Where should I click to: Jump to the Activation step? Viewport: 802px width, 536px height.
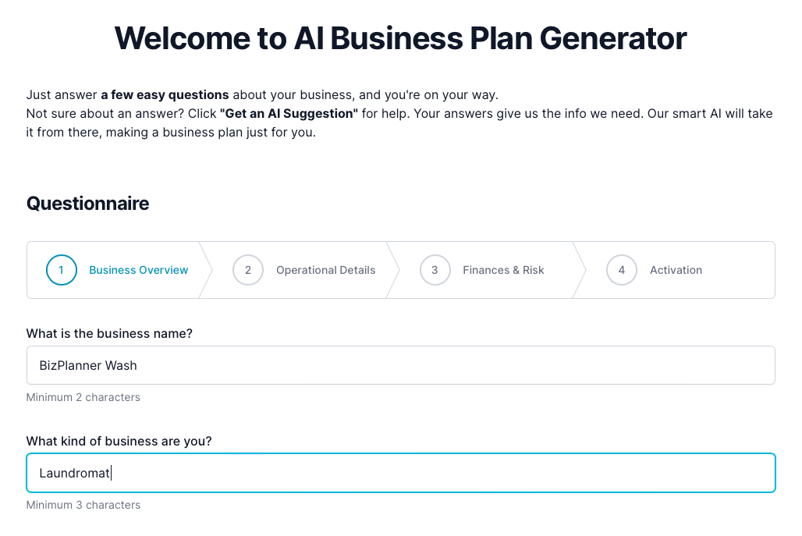click(676, 270)
